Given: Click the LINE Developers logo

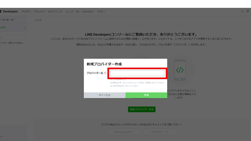Looking at the screenshot, I should 9,11.
